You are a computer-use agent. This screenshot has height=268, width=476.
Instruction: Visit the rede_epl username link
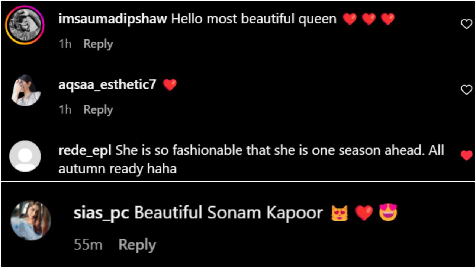(x=85, y=151)
